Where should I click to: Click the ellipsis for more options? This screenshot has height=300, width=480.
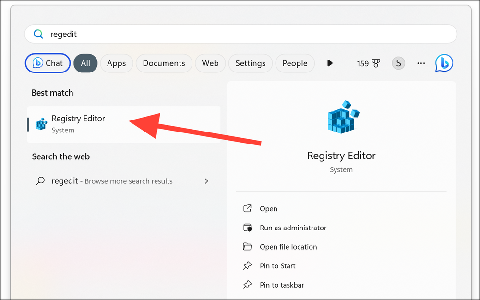[421, 63]
